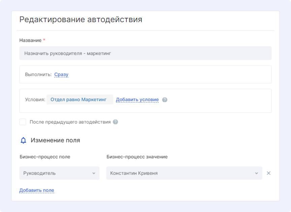This screenshot has height=212, width=291.
Task: Click the help icon after После предыдущего автодействия
Action: click(x=116, y=122)
